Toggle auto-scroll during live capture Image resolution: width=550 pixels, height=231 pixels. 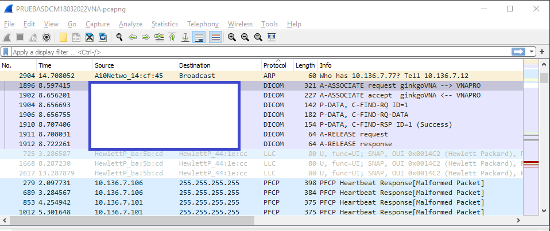coord(199,37)
